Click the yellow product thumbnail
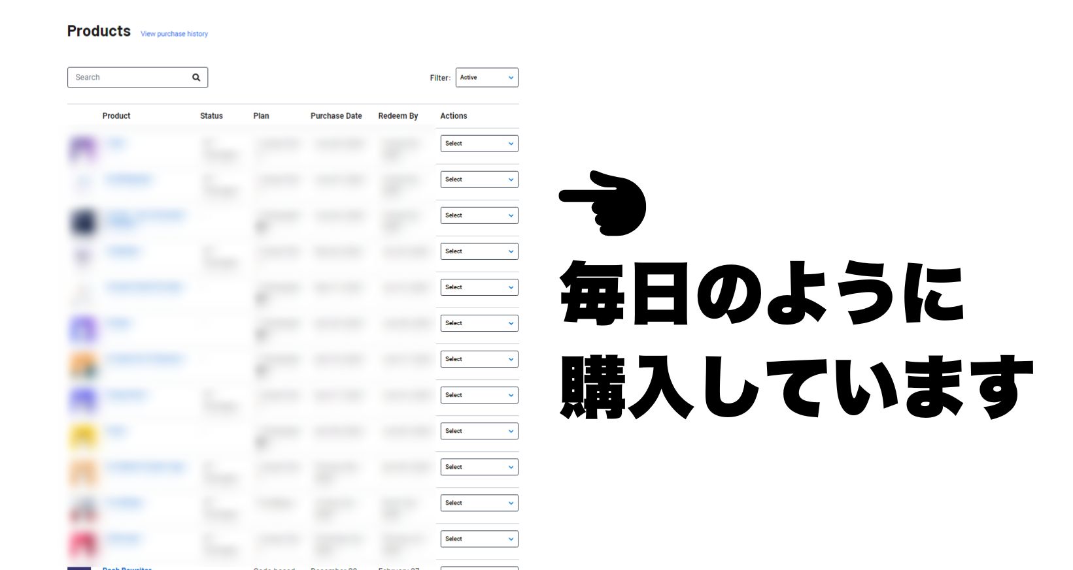 (83, 437)
